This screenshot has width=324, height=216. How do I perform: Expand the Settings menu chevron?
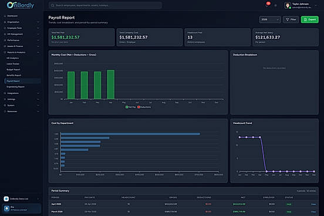click(x=38, y=99)
